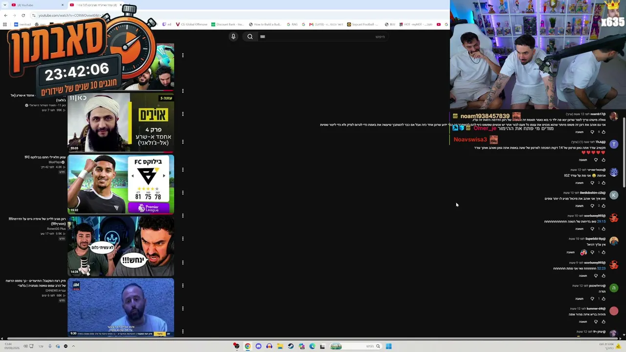Open noamb17's profile avatar
Screen dimensions: 626x352
614,116
